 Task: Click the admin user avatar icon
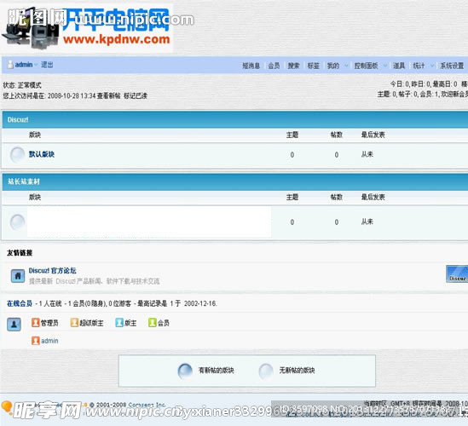[x=10, y=65]
